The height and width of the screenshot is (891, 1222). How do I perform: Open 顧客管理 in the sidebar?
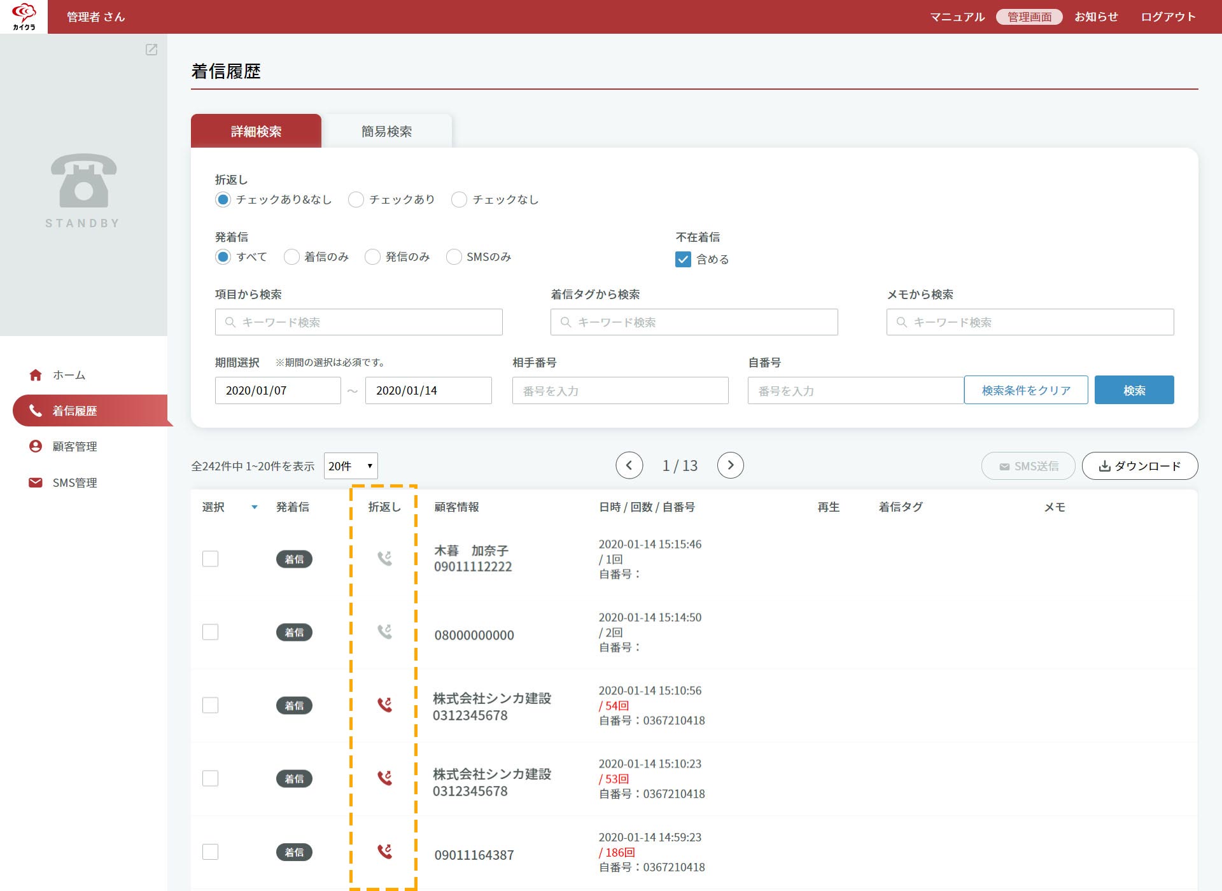coord(74,447)
